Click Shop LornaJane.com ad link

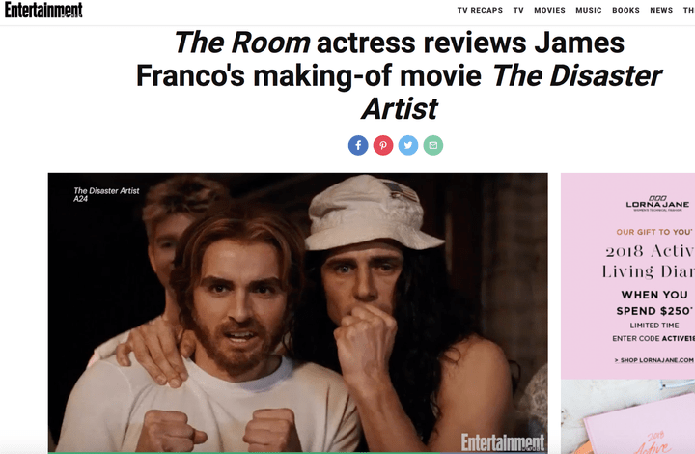pos(654,360)
